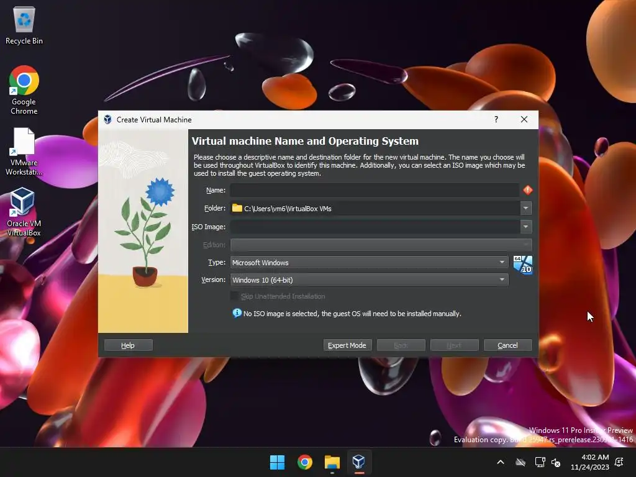Click the Help button
Screen dimensions: 636x477
point(128,345)
